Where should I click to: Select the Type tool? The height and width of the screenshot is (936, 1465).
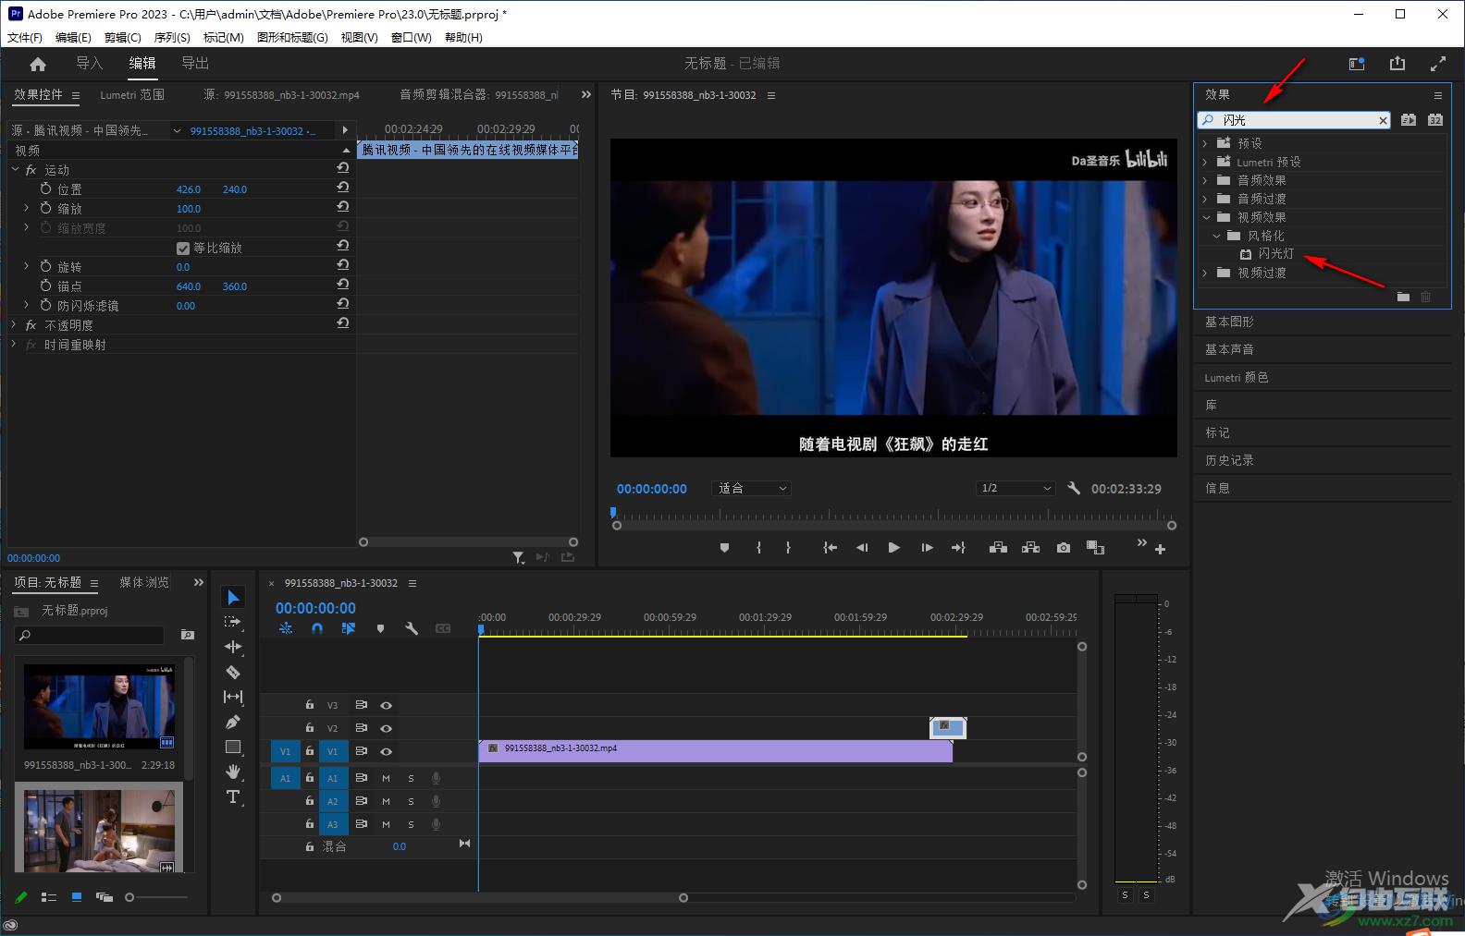pos(233,796)
